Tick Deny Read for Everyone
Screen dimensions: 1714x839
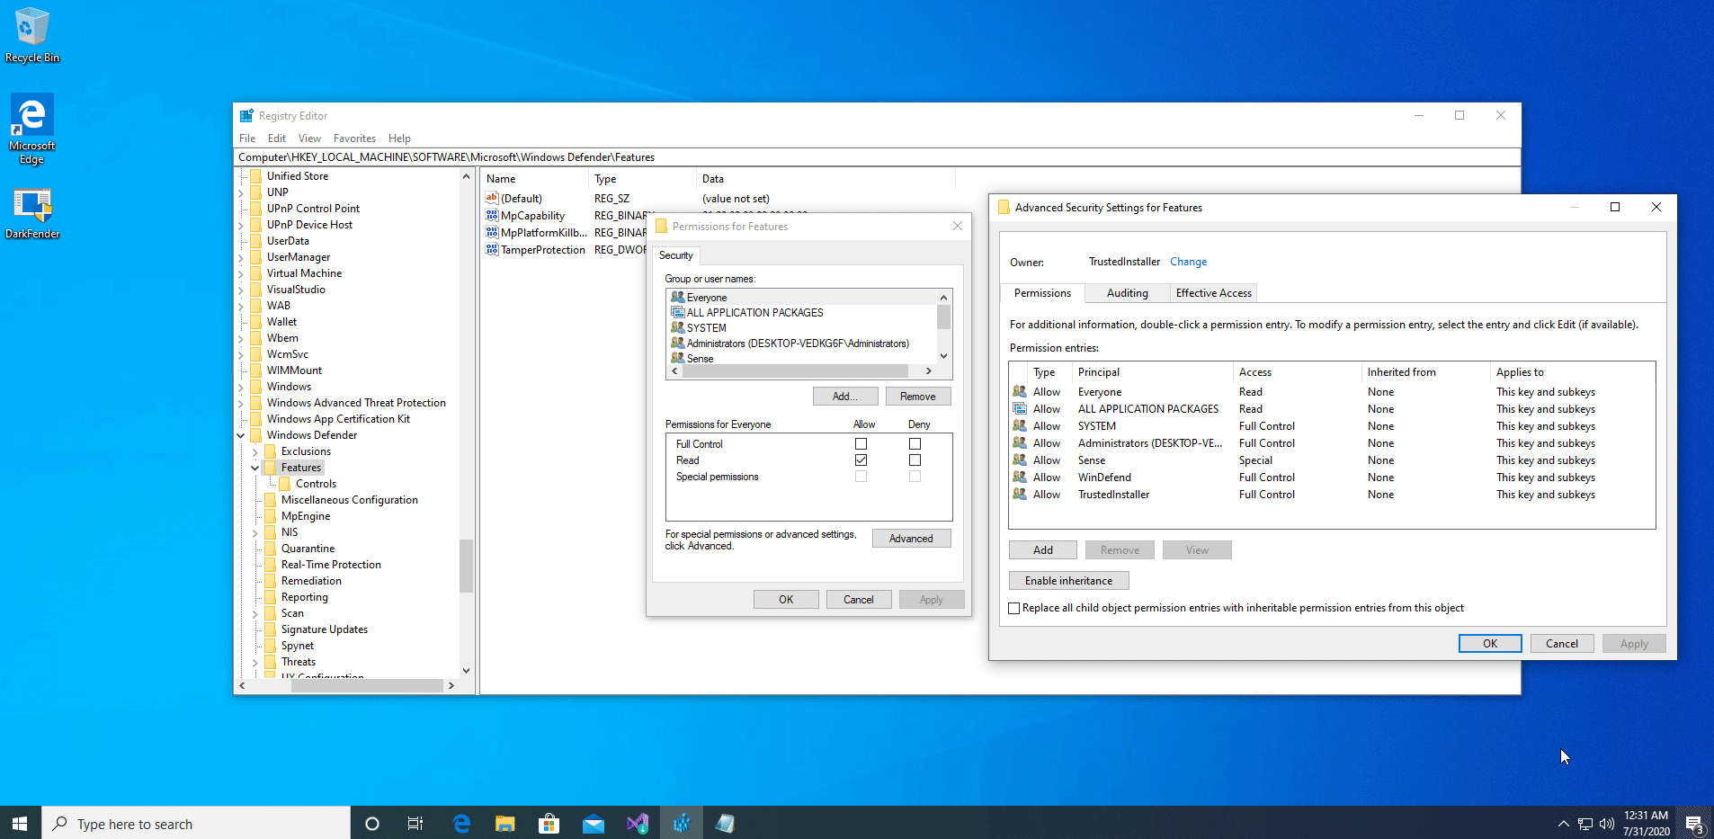915,460
